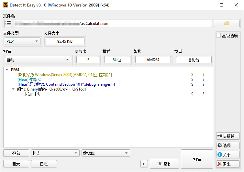Click the file path input field
244x172 pixels.
113,24
